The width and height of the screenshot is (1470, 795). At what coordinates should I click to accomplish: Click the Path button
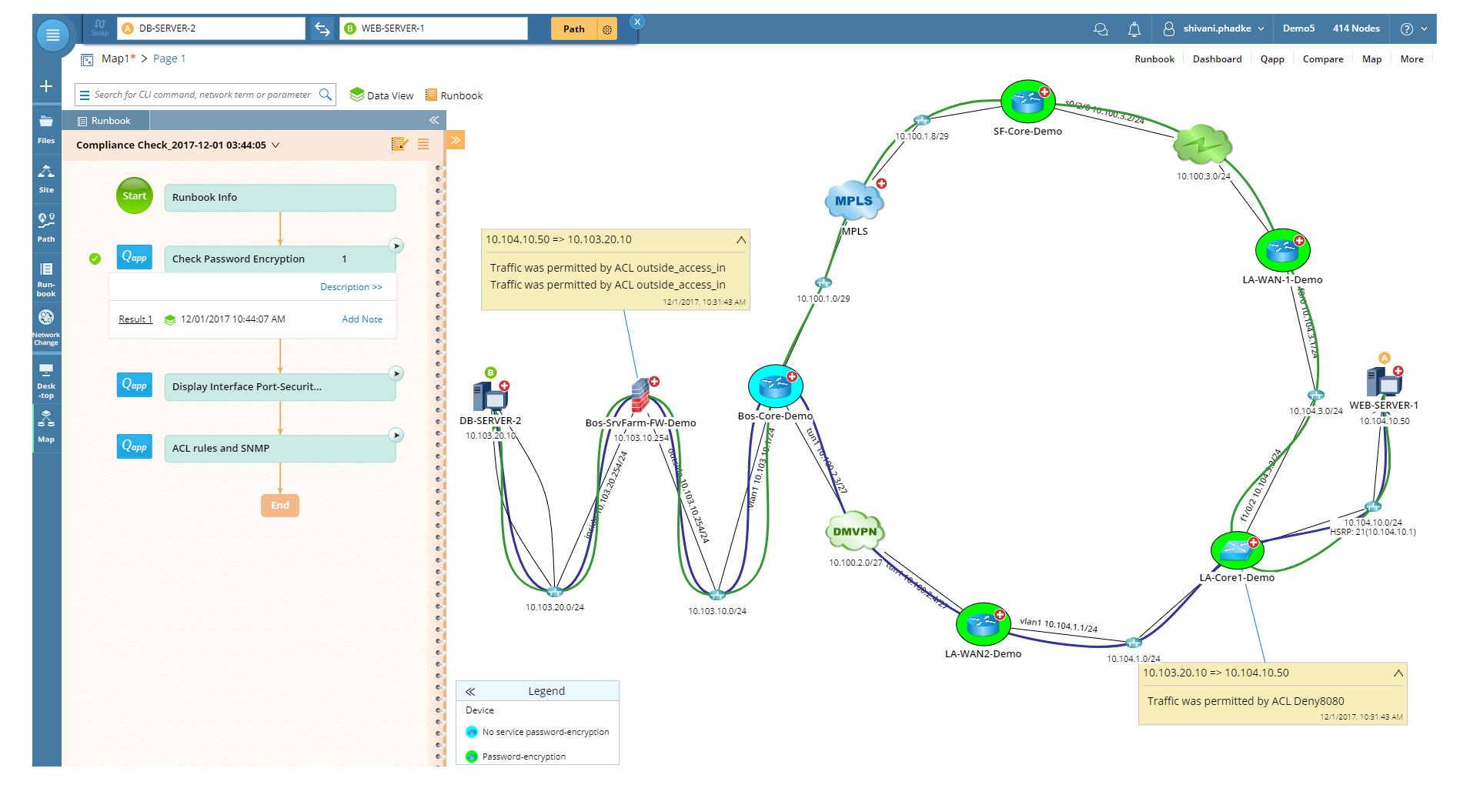pyautogui.click(x=573, y=28)
